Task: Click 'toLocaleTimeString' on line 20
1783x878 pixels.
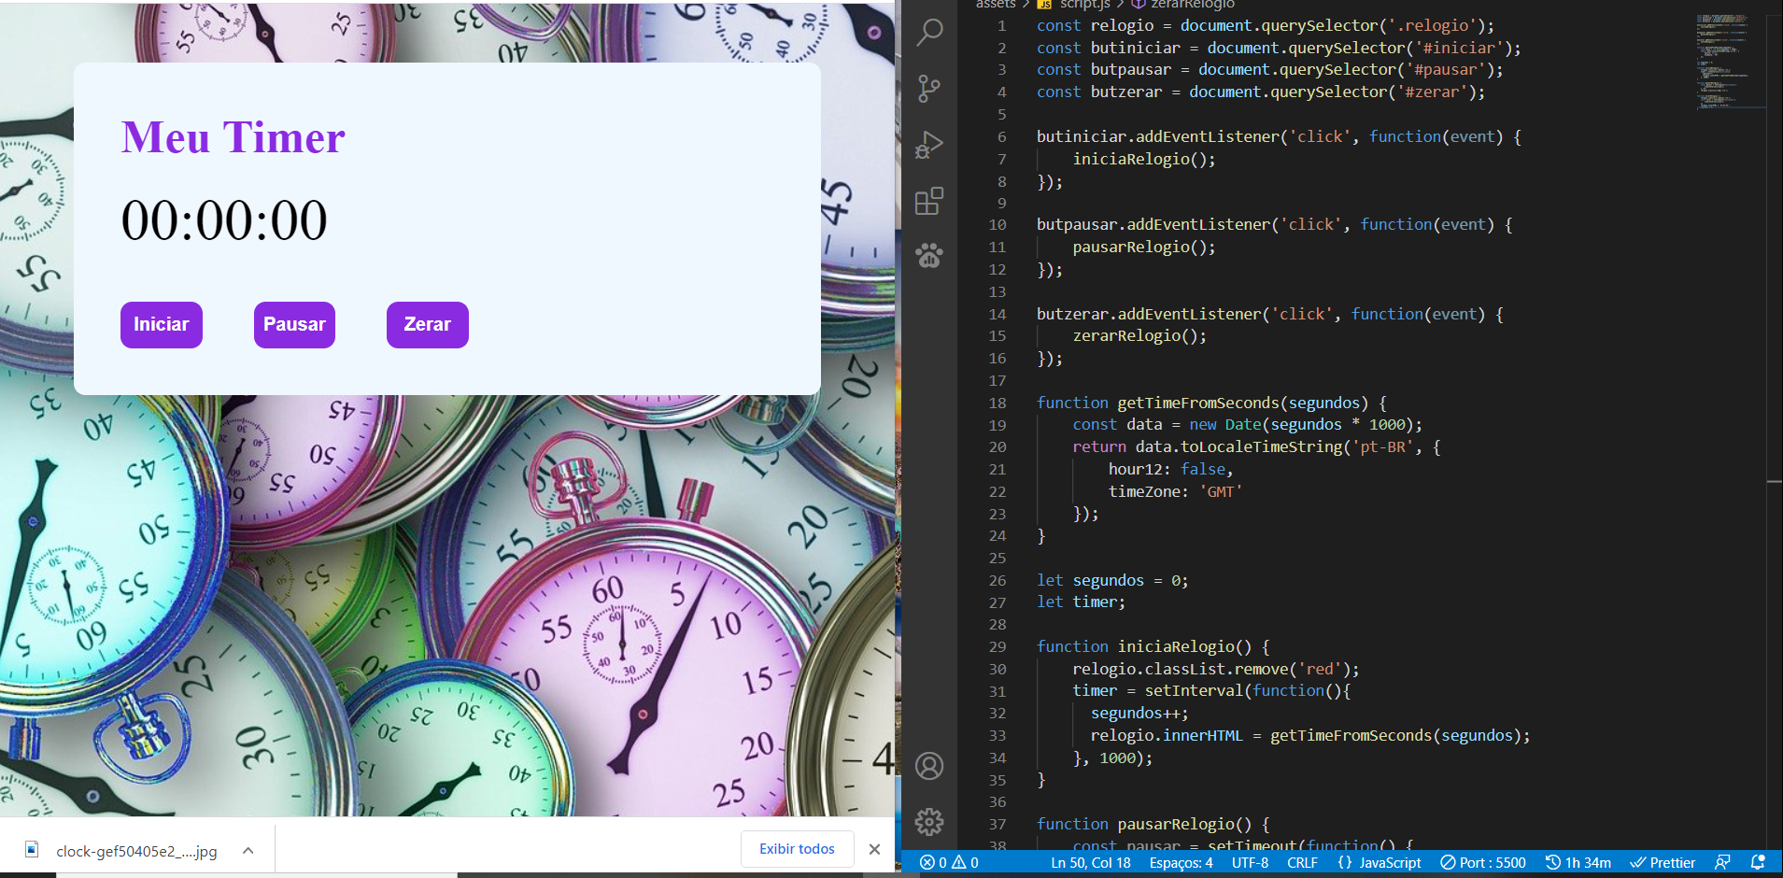Action: click(x=1262, y=446)
